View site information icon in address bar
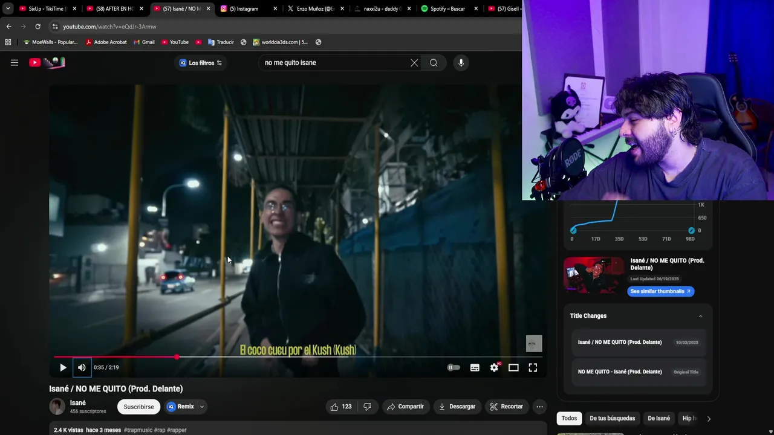774x435 pixels. coord(55,27)
